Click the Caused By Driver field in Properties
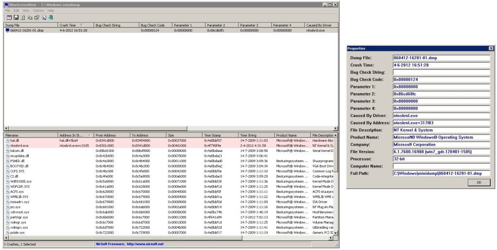Viewport: 497px width, 250px height. coord(441,116)
